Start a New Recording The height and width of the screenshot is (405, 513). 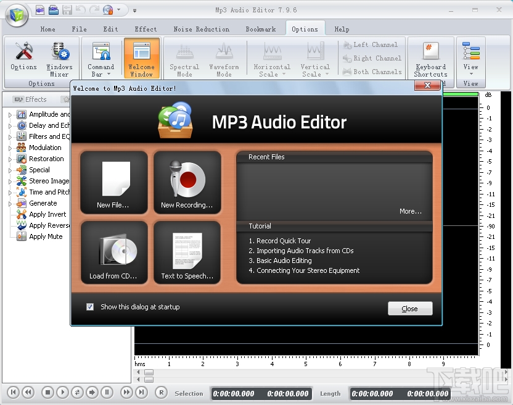(187, 182)
